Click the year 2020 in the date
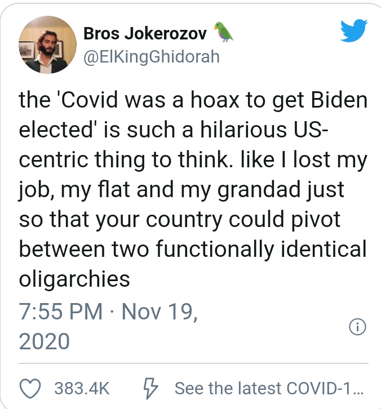 45,341
